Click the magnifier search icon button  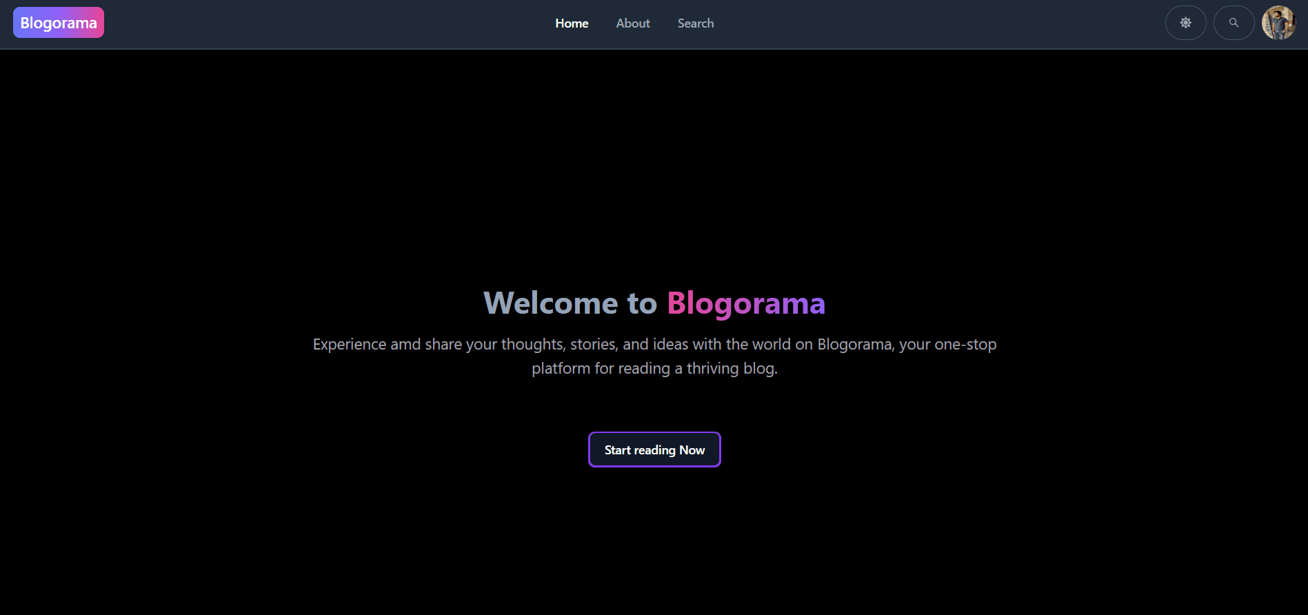pyautogui.click(x=1234, y=23)
